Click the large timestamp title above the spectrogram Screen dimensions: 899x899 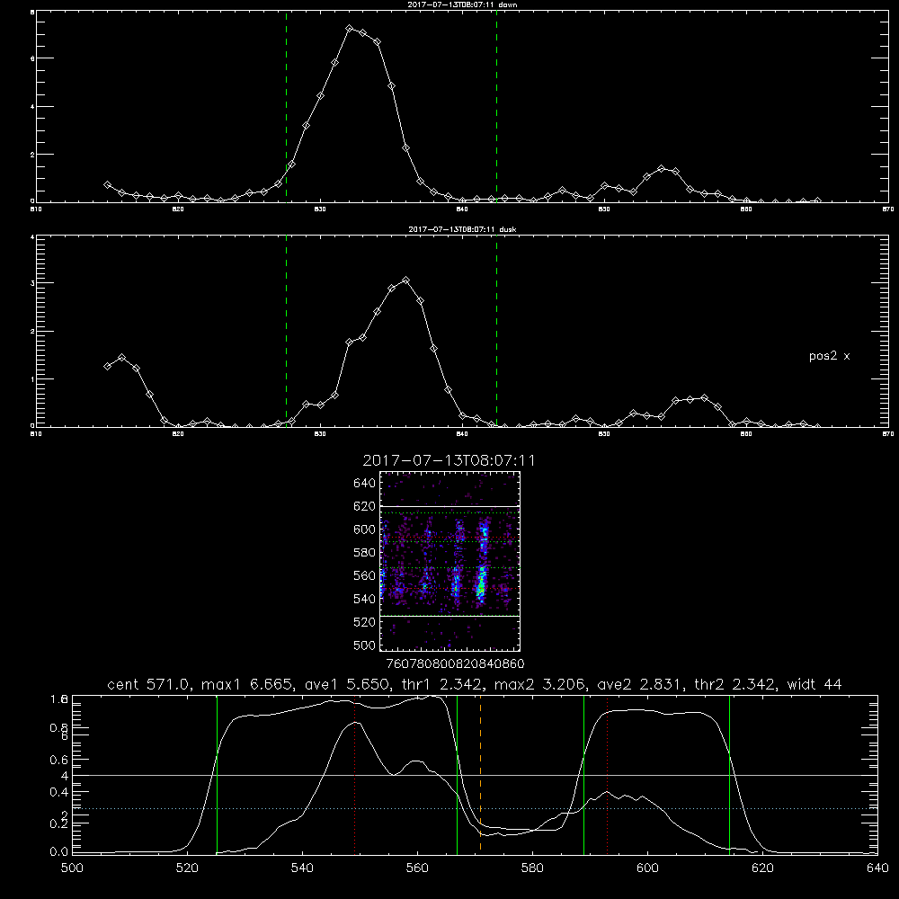click(x=449, y=460)
